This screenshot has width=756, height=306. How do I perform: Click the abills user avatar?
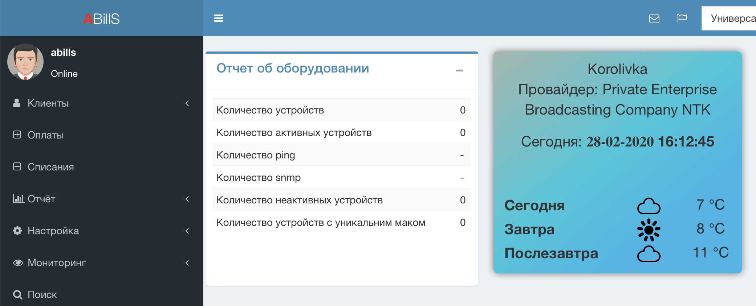[x=25, y=62]
